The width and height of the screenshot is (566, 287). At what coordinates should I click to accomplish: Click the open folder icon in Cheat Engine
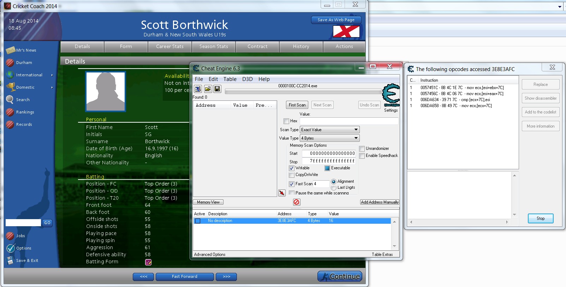pyautogui.click(x=208, y=89)
